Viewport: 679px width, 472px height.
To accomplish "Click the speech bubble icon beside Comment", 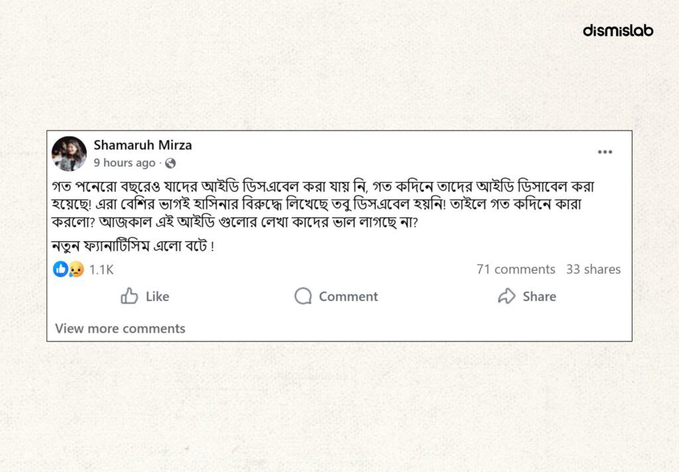I will [303, 296].
